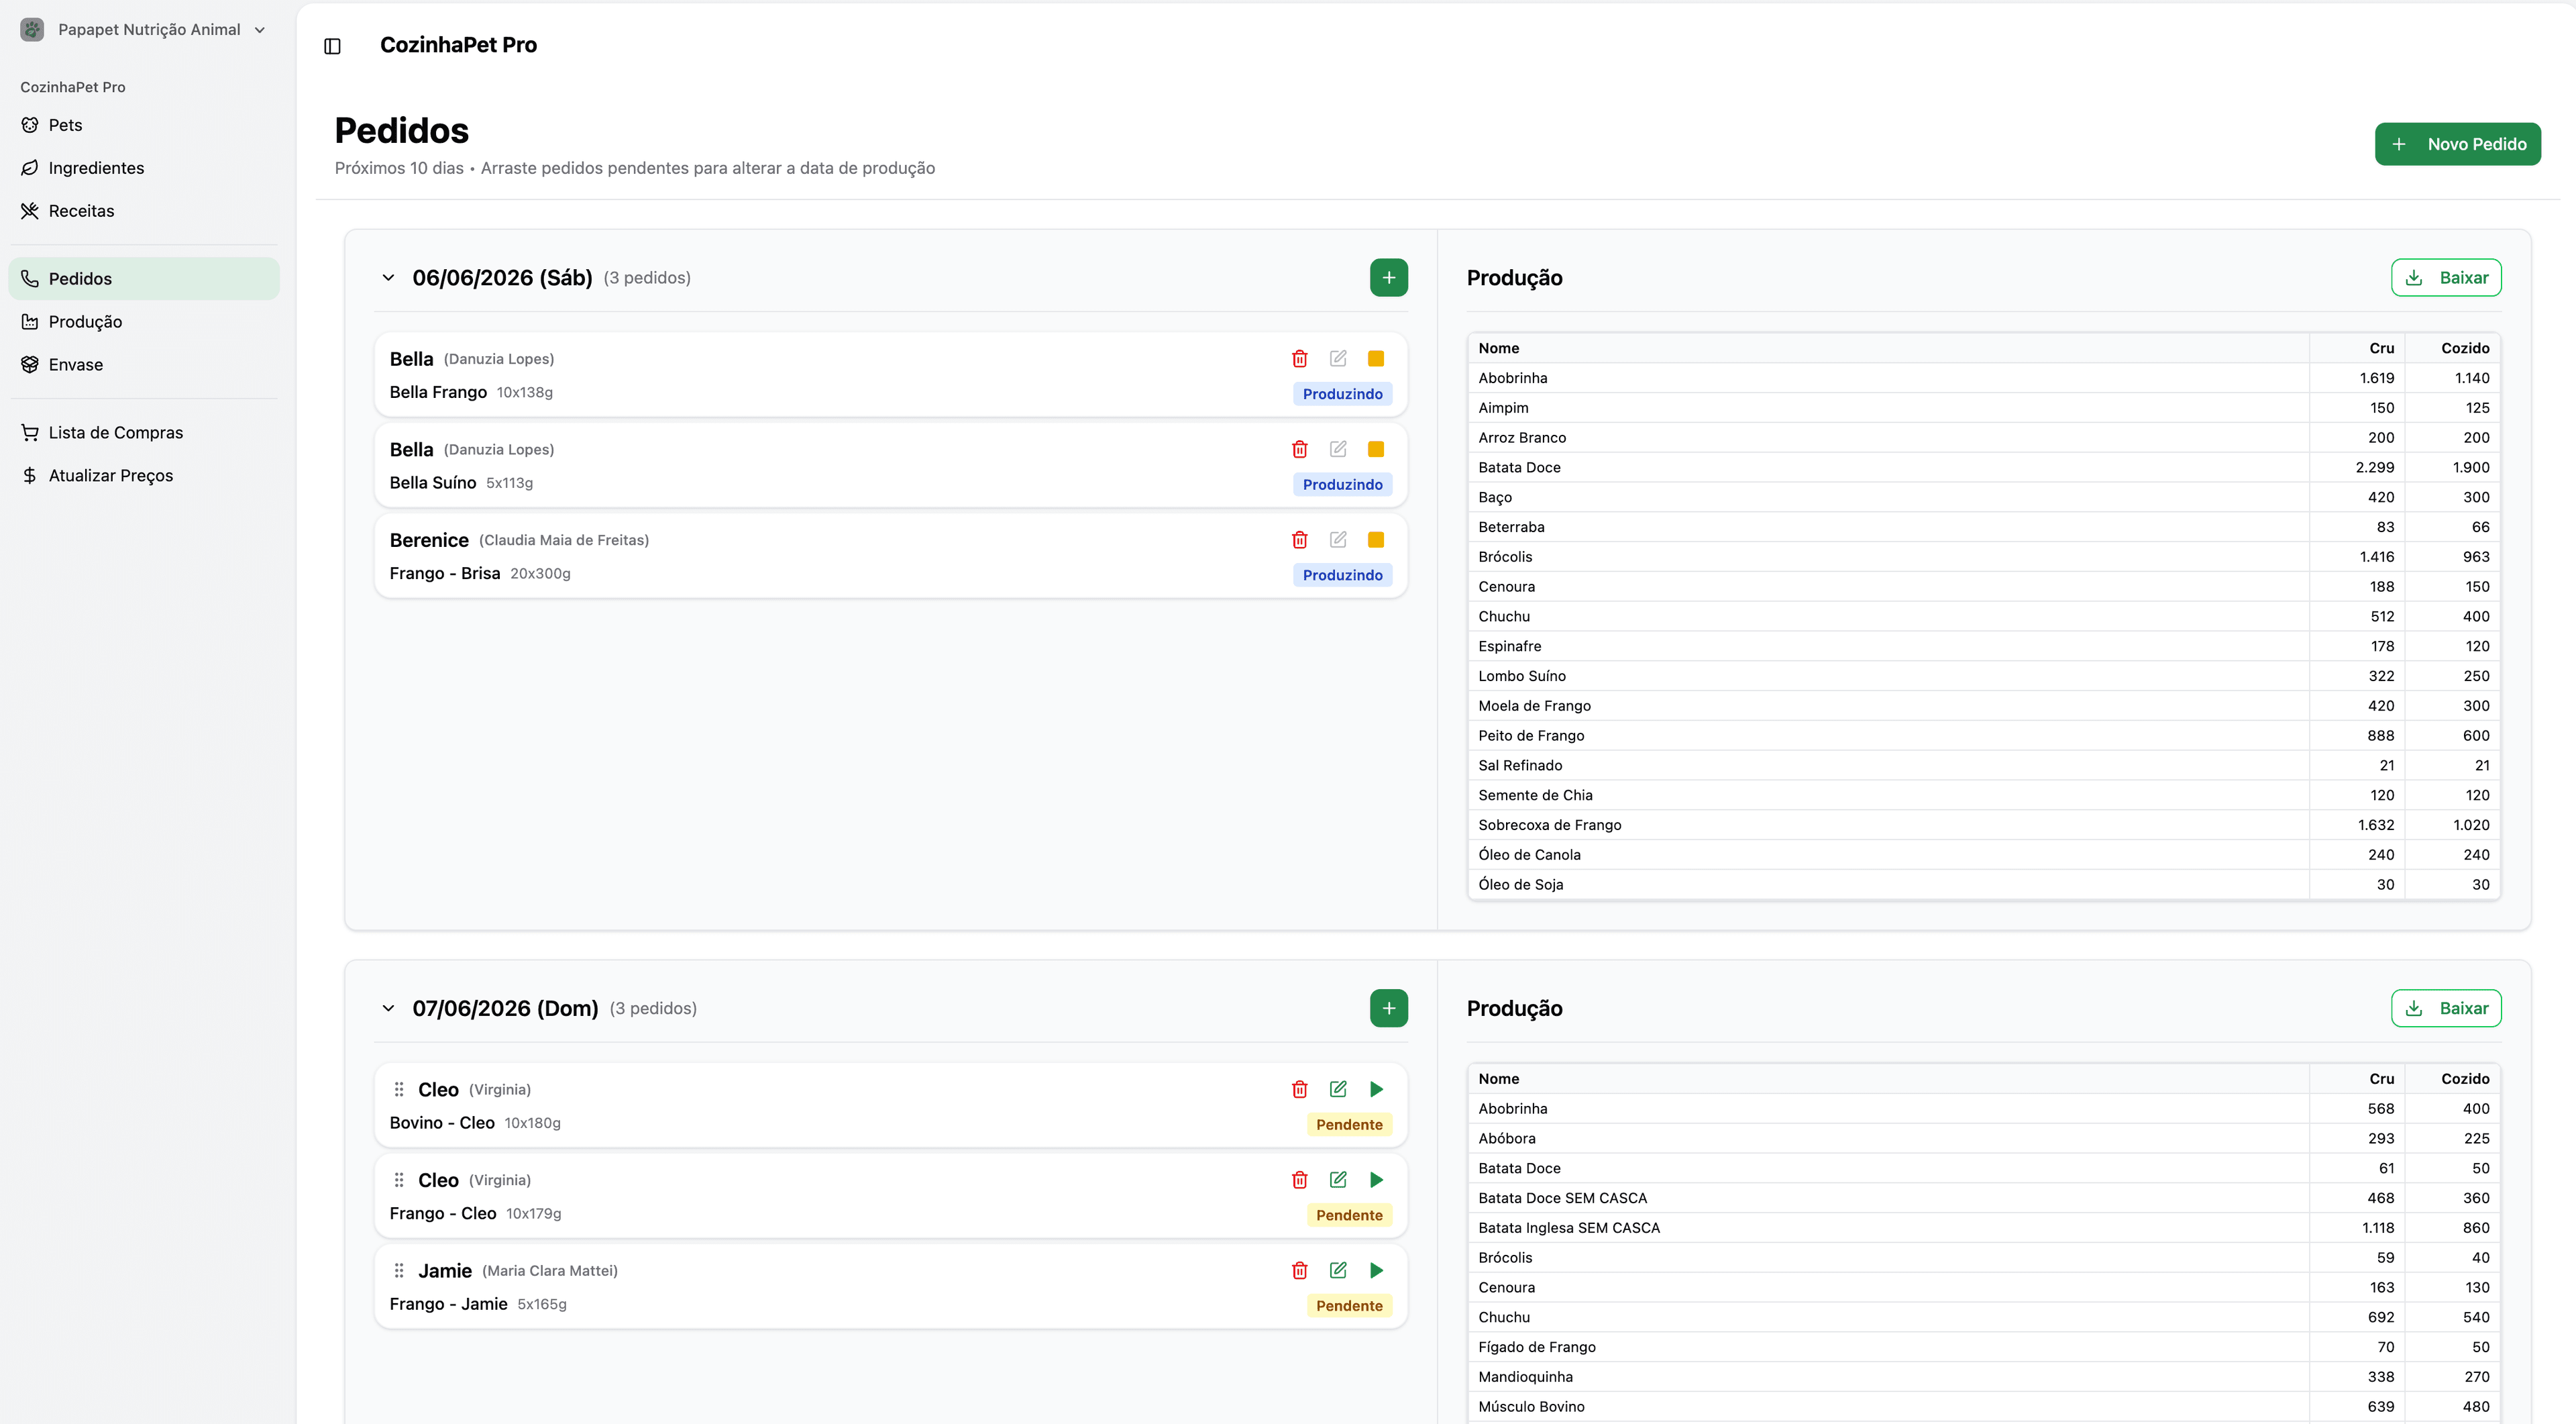
Task: Click edit pencil on Frango - Jamie order
Action: [1338, 1270]
